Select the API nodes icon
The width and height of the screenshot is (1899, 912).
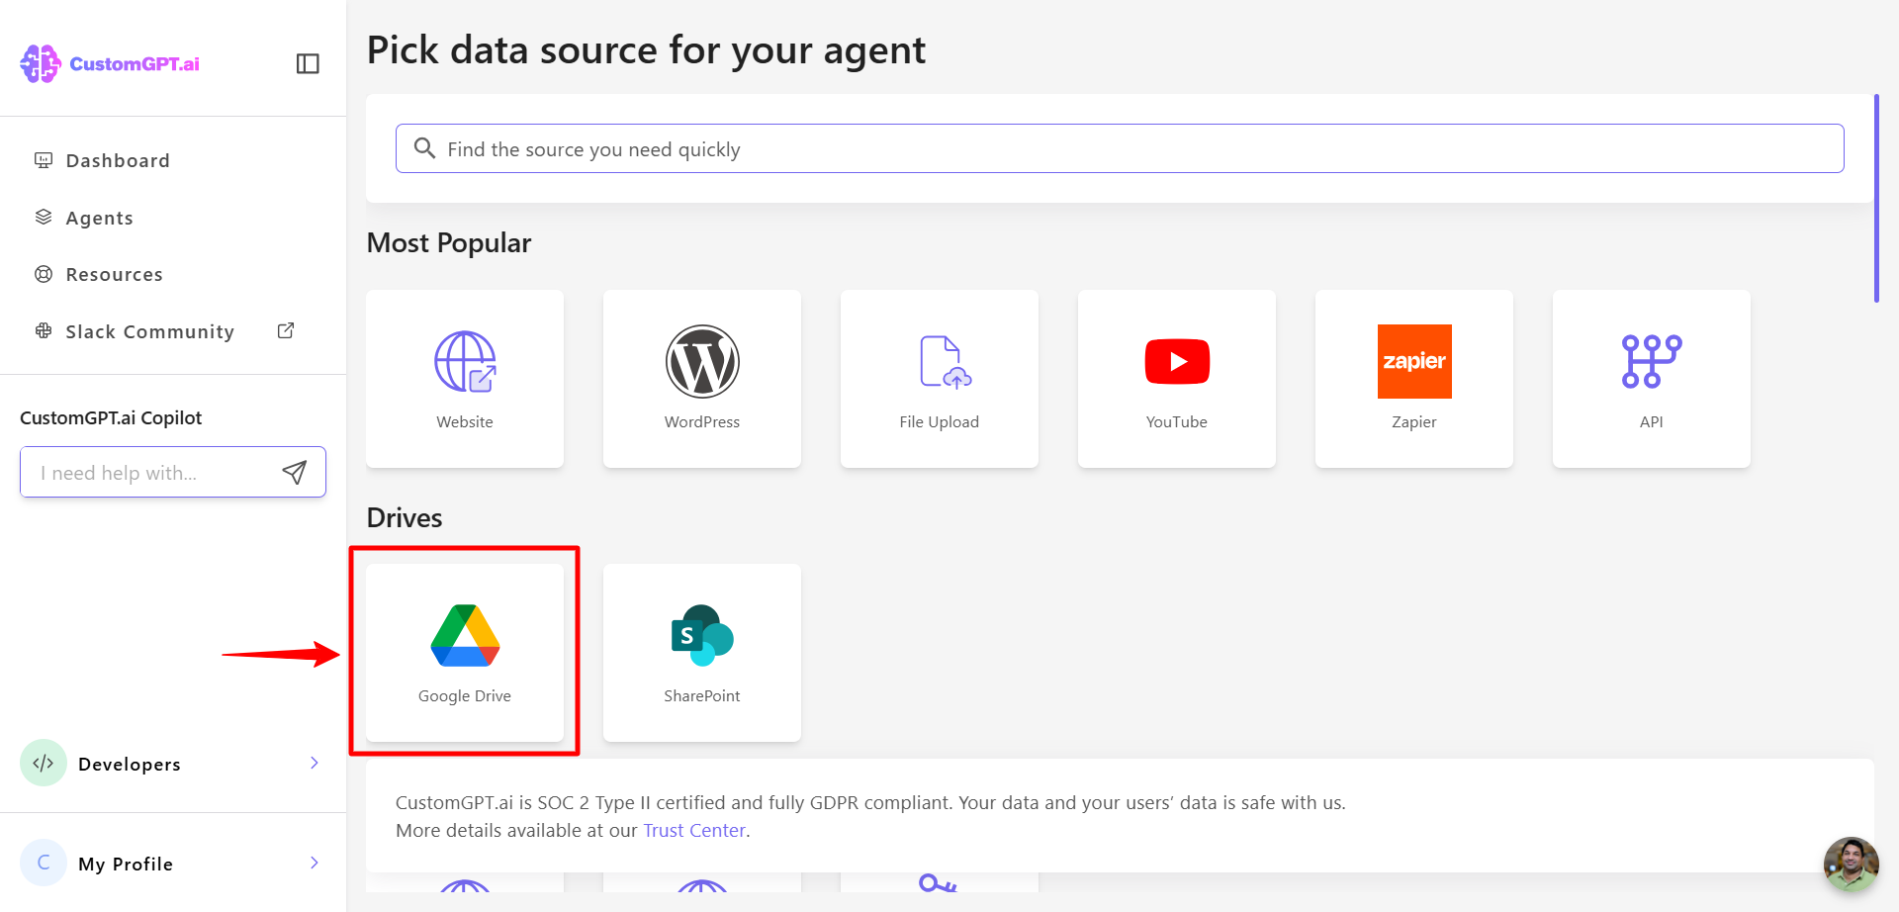click(1652, 361)
